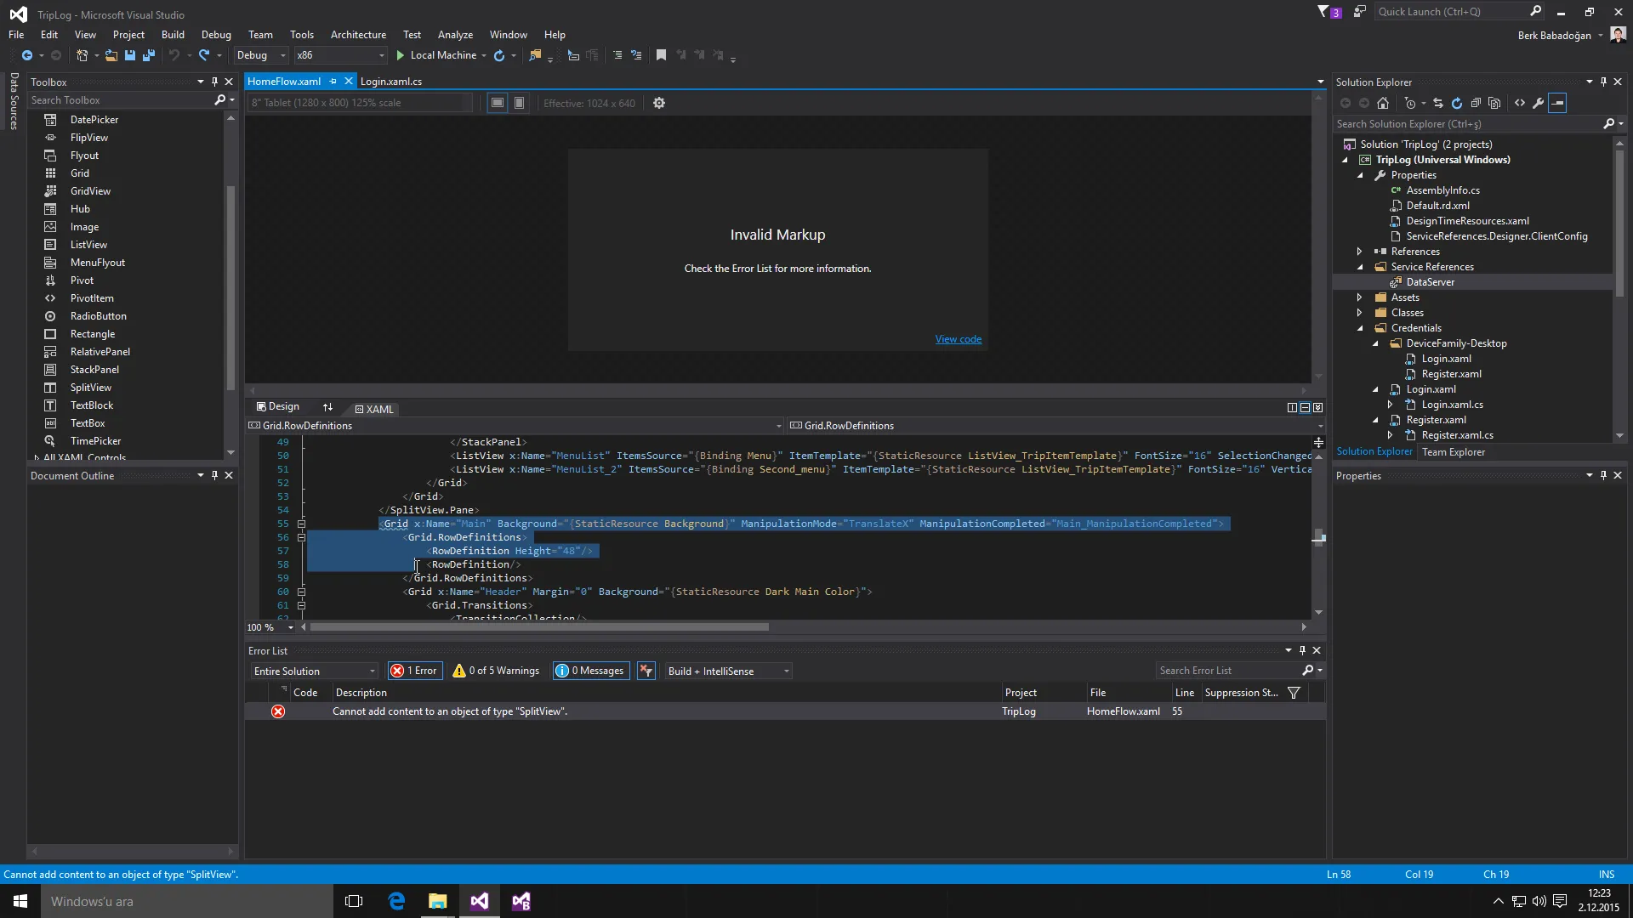The width and height of the screenshot is (1633, 918).
Task: Click Collapse All in Solution Explorer
Action: (x=1476, y=103)
